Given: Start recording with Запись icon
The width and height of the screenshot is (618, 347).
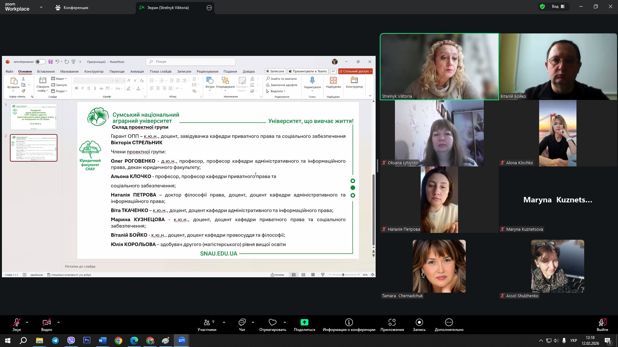Looking at the screenshot, I should click(x=419, y=322).
